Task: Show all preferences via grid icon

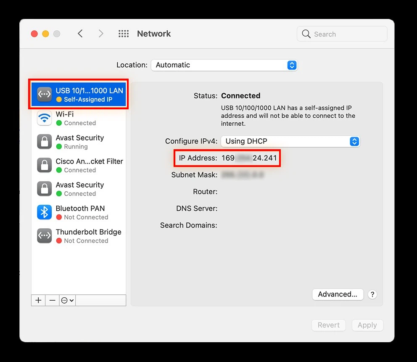Action: coord(124,34)
